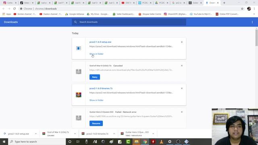Open Windows Start menu
The height and width of the screenshot is (145, 258).
tap(4, 141)
